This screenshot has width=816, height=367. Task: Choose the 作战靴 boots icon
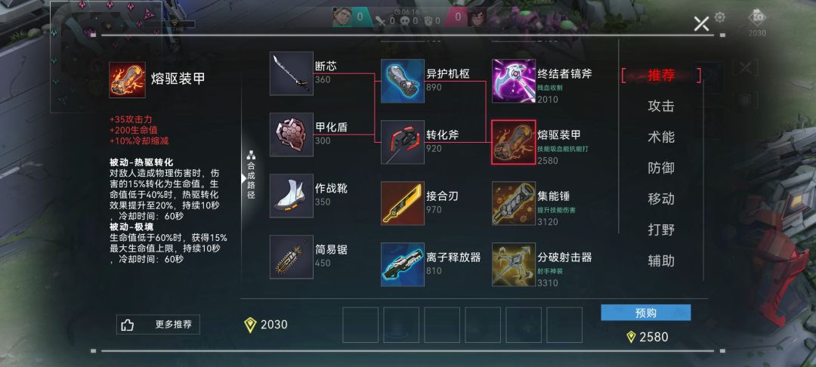point(292,196)
